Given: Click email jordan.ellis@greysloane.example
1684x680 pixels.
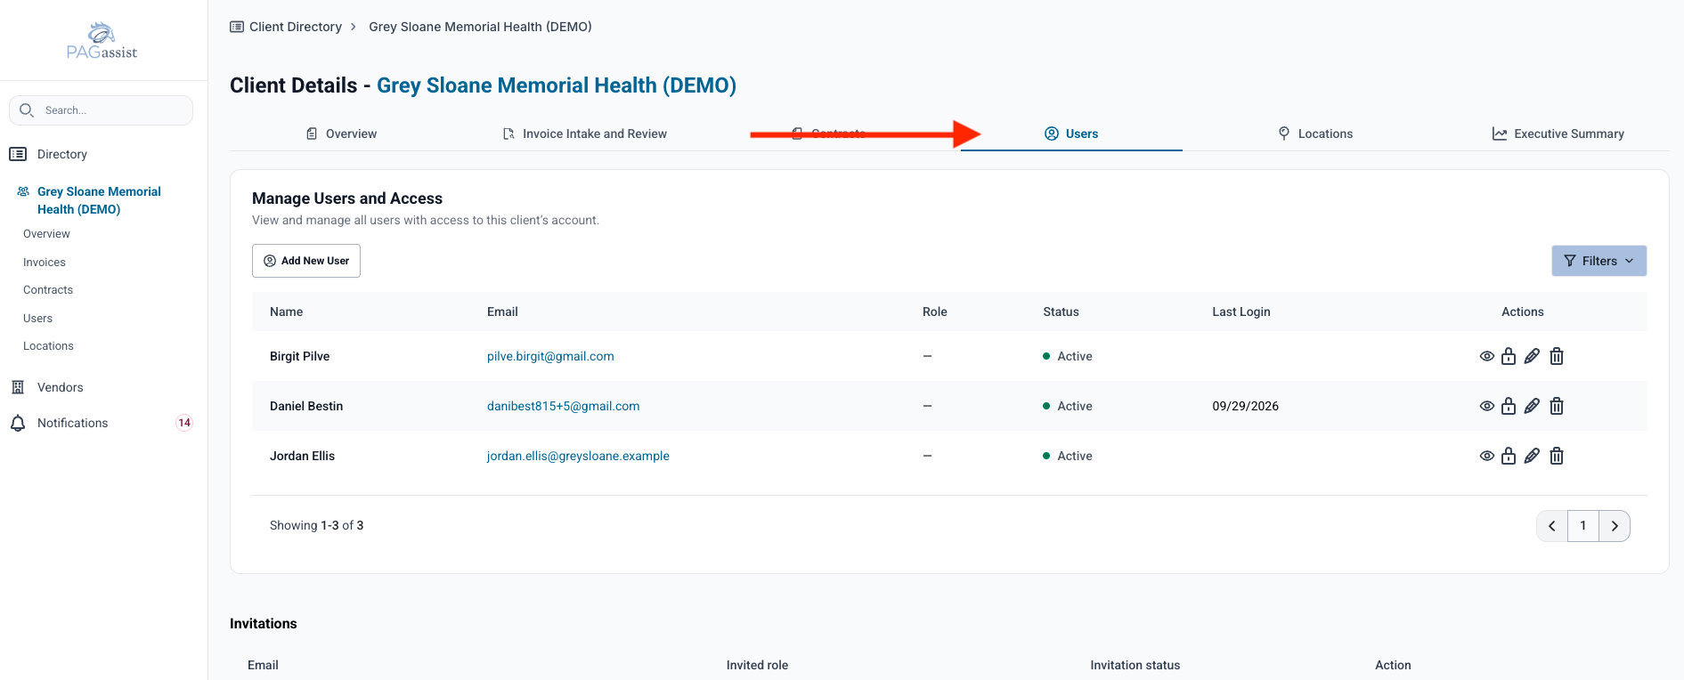Looking at the screenshot, I should coord(578,456).
